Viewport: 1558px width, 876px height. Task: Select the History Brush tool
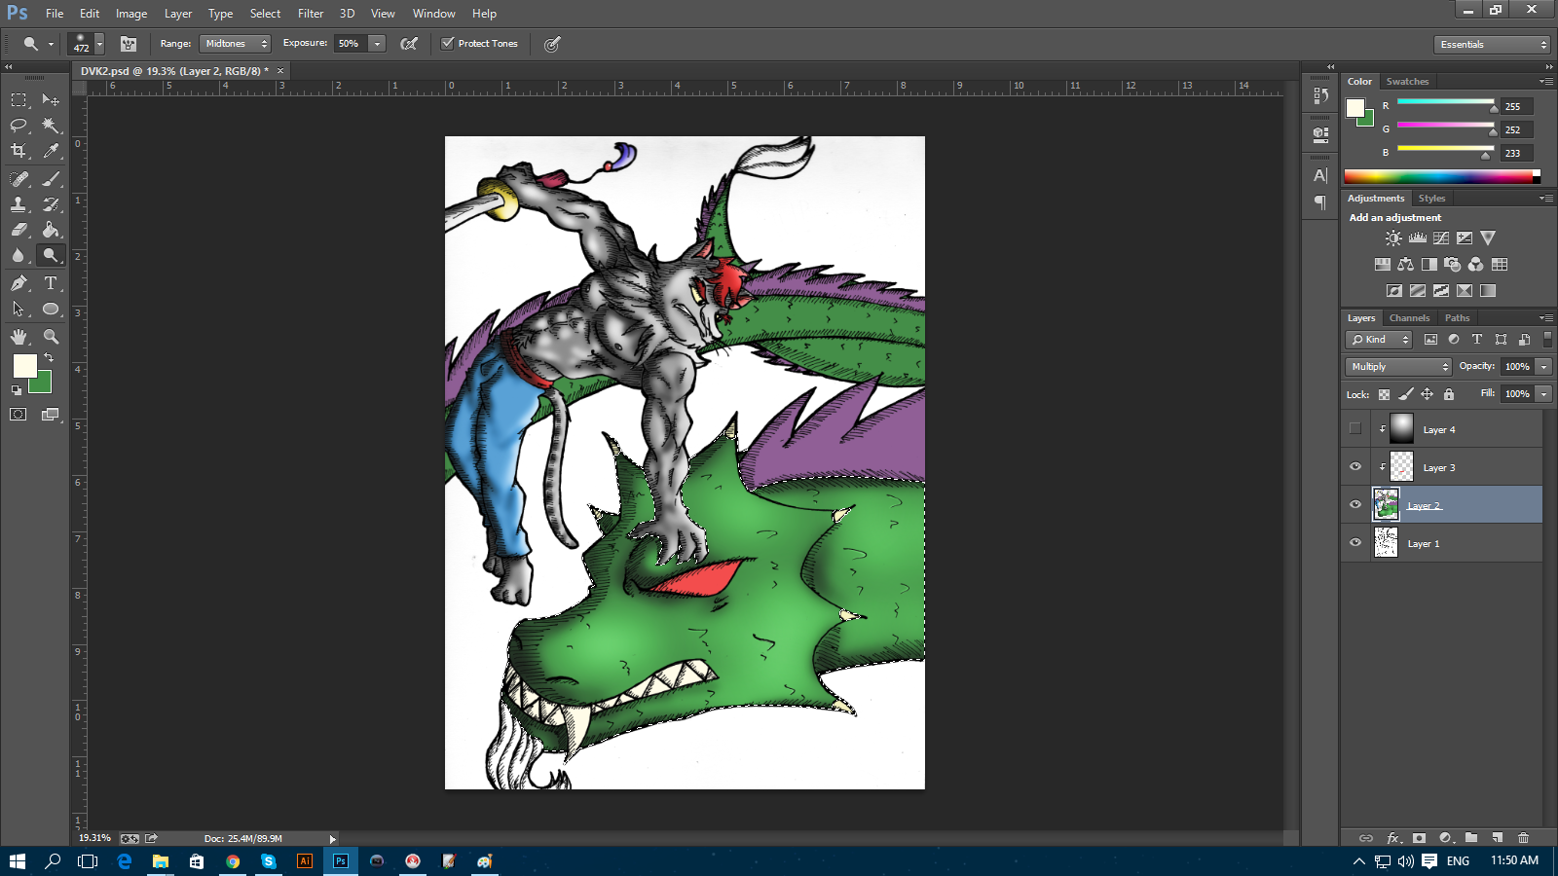[x=51, y=204]
